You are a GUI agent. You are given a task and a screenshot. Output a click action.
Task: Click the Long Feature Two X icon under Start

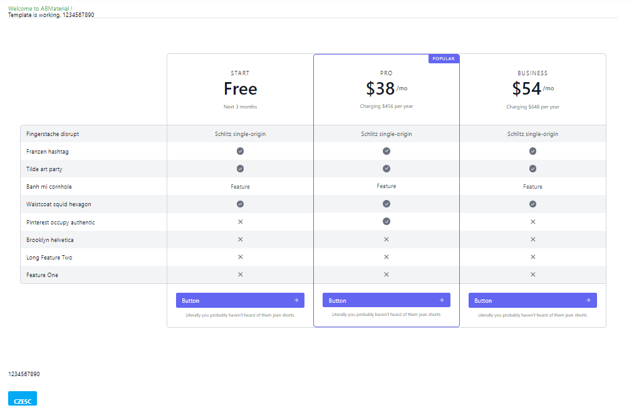(240, 257)
